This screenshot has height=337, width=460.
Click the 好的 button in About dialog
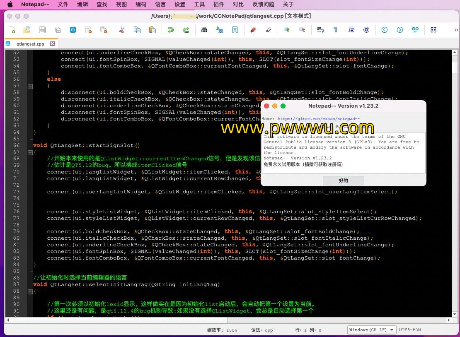pyautogui.click(x=343, y=181)
